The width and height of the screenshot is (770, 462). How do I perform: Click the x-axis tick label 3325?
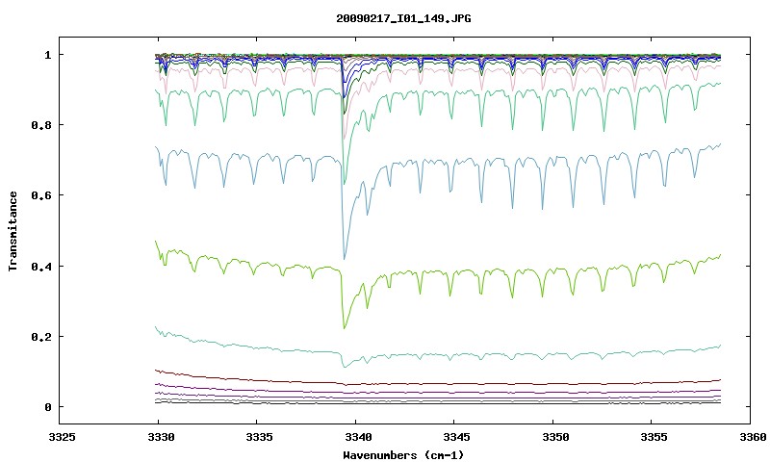(62, 437)
